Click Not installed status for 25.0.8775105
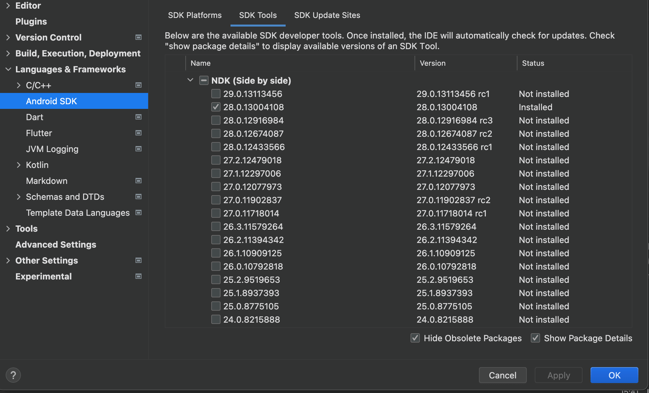 coord(544,306)
